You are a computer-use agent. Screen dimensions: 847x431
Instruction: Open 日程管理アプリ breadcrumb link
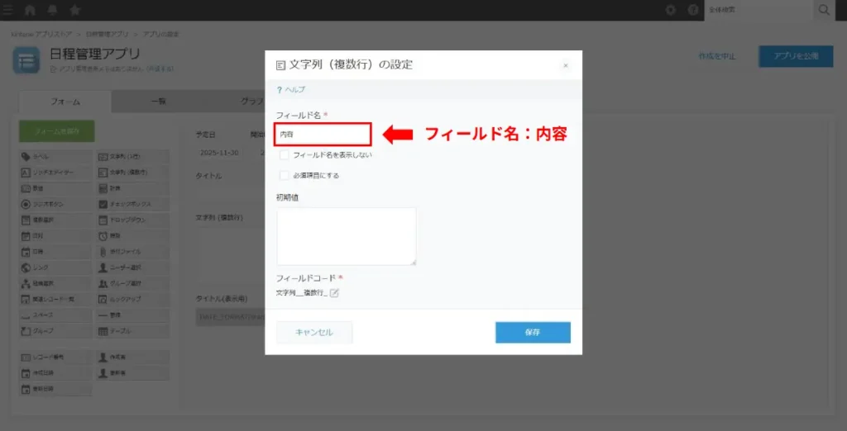107,34
